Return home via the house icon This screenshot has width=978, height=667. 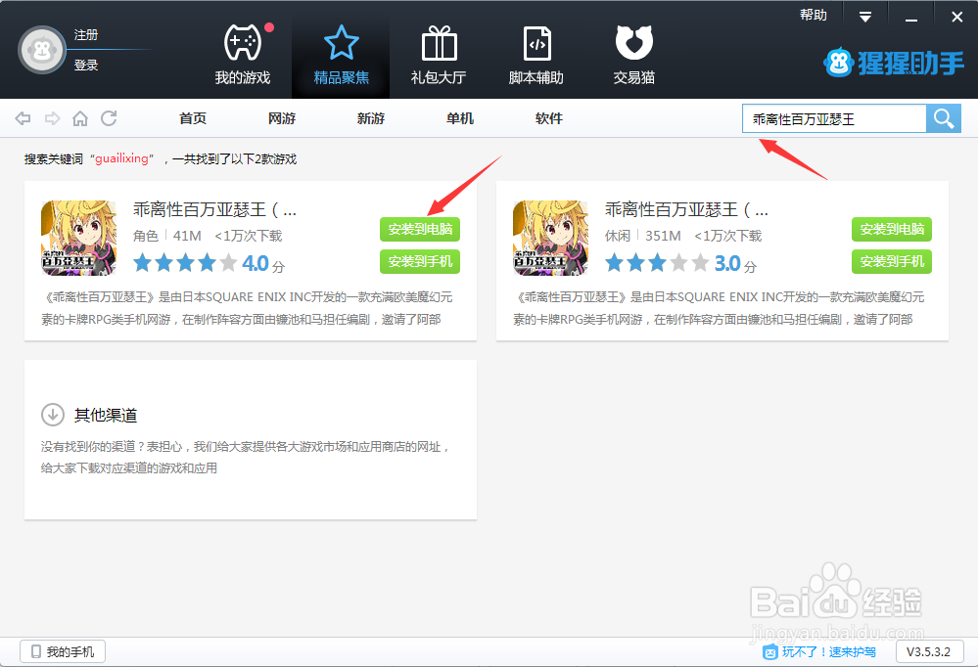tap(80, 118)
